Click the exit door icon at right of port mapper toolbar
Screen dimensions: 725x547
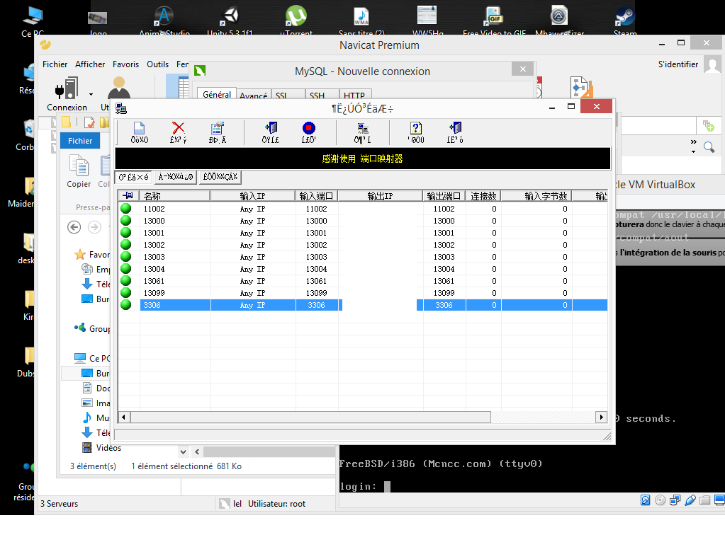pos(455,128)
